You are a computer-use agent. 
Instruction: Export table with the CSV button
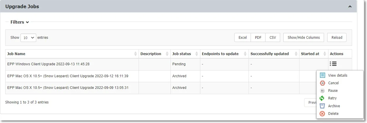[273, 38]
